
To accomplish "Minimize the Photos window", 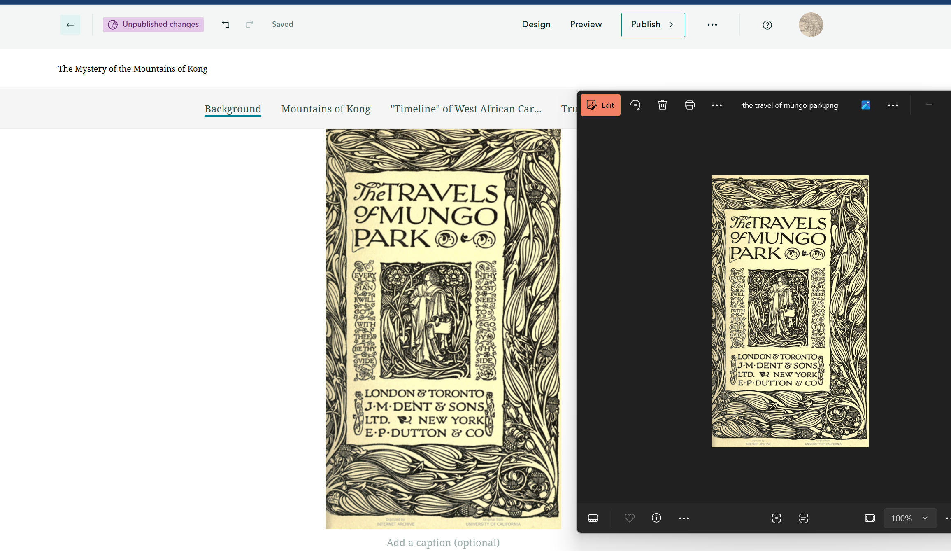I will [929, 105].
